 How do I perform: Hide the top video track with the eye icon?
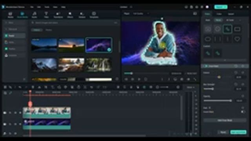20,113
